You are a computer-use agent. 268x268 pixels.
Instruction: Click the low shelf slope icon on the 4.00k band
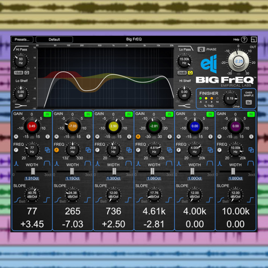[x=180, y=200]
